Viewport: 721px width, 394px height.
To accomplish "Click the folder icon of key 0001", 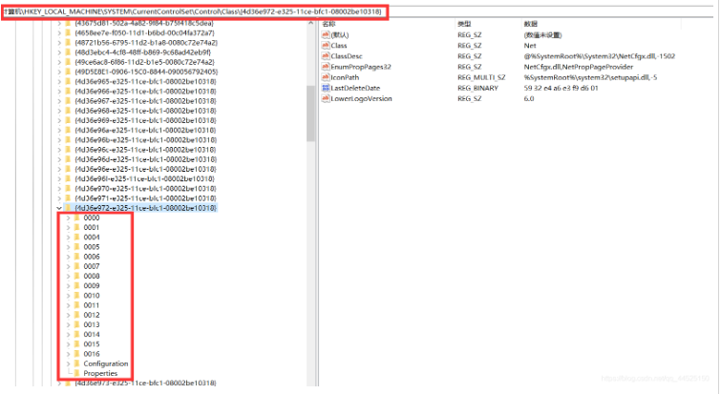I will click(77, 227).
